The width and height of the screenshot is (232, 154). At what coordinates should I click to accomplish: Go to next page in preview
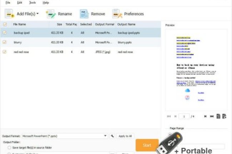205,116
